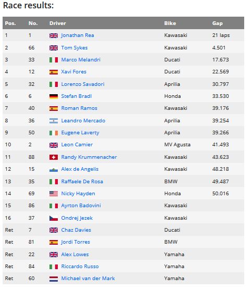
Task: Click the Italian flag next to Marco Melandri
Action: tap(54, 60)
